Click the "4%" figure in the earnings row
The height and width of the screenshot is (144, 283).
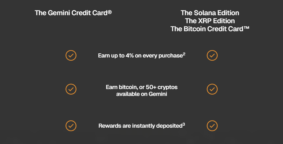[130, 56]
